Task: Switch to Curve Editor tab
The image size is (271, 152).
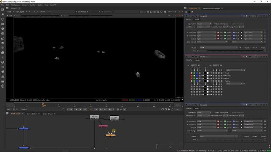Action: pyautogui.click(x=32, y=114)
